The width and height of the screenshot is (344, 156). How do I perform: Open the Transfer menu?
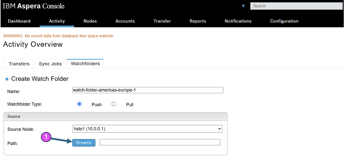tap(162, 21)
